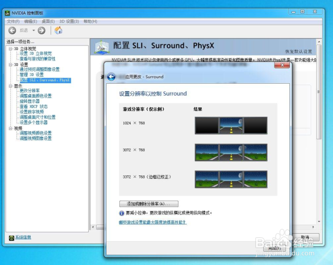This screenshot has width=333, height=265.
Task: Click the wizard blue back arrow button
Action: (x=111, y=77)
